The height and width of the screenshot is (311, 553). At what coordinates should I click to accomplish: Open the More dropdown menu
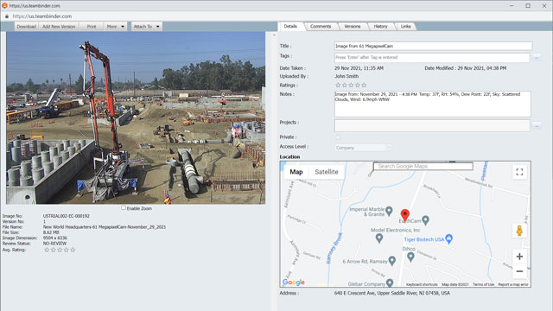coord(115,27)
